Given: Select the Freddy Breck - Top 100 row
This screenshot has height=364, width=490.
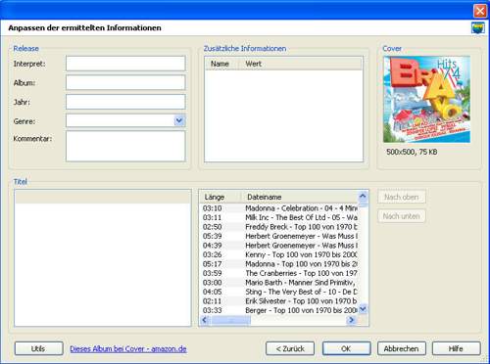Looking at the screenshot, I should (x=278, y=227).
